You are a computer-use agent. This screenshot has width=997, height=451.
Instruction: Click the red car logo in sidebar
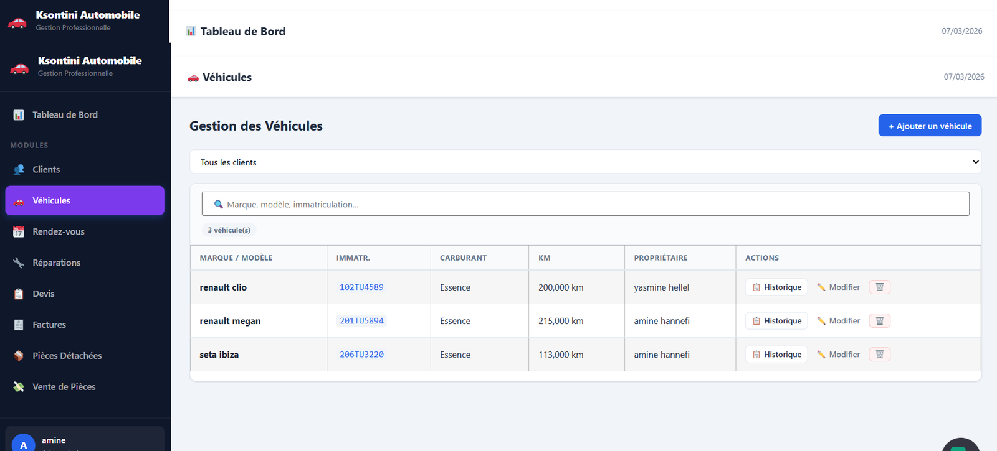pyautogui.click(x=19, y=68)
